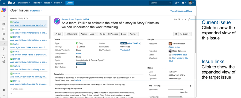Open sidebar settings gear at the bottom left
241x98 pixels.
tap(4, 90)
